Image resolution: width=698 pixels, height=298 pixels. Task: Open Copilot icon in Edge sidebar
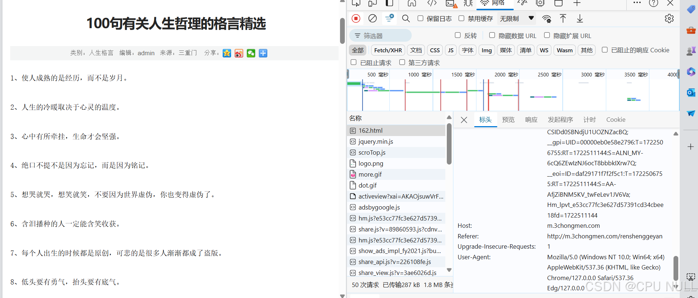(x=691, y=72)
